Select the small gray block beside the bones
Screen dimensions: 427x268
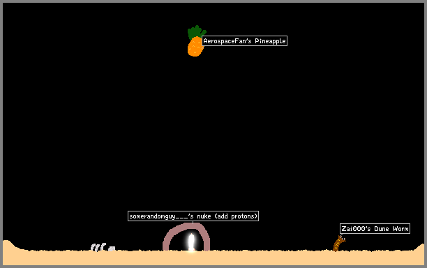tap(112, 248)
